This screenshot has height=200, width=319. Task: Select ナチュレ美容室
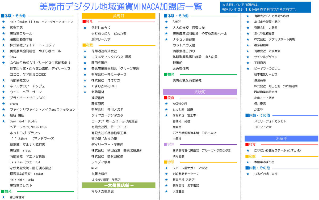click(x=184, y=39)
